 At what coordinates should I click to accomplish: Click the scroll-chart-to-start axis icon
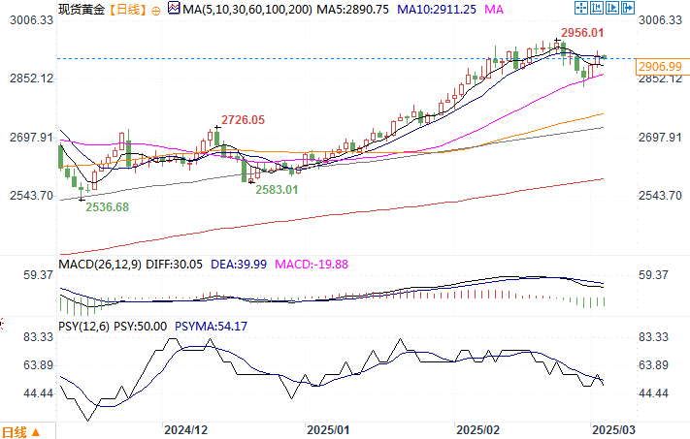[597, 8]
